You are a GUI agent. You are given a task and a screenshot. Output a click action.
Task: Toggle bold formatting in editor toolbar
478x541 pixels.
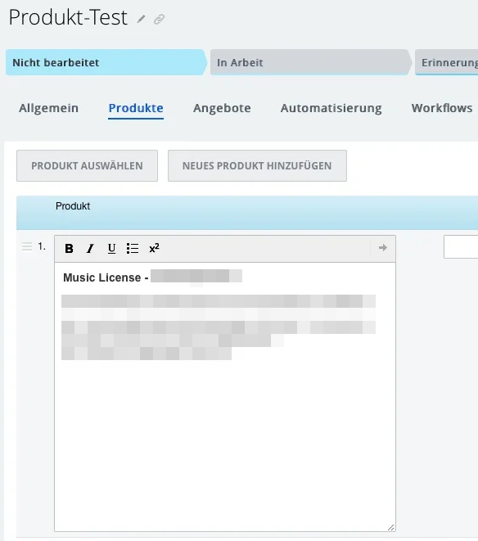tap(69, 248)
